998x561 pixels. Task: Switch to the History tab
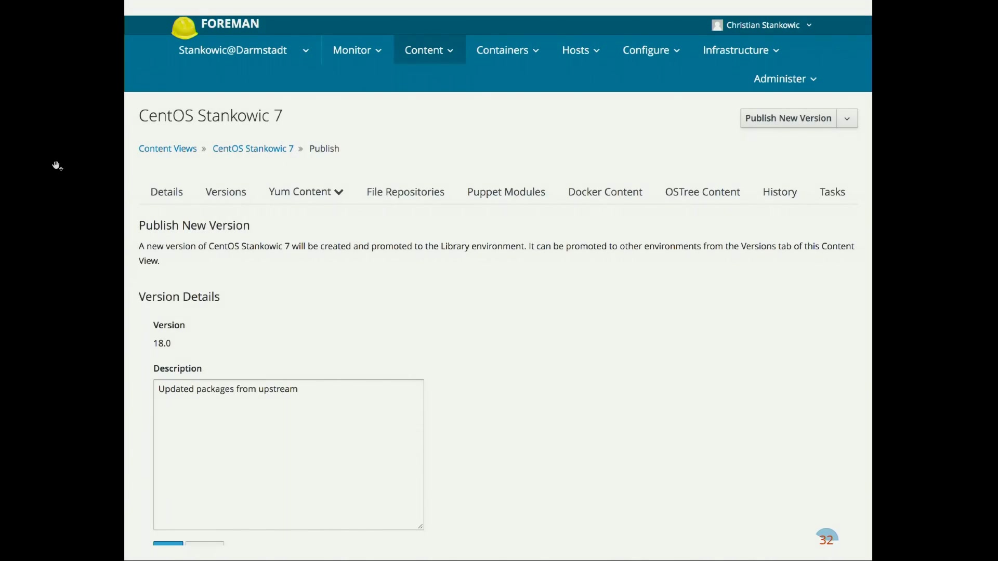click(780, 192)
